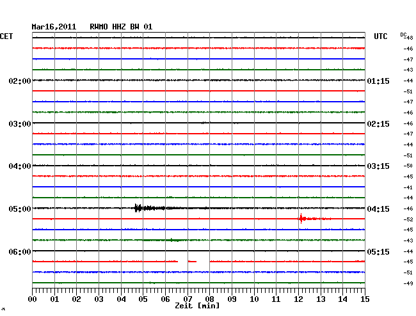Viewport: 416px width, 316px height.
Task: Click the 07 minute axis tick label
Action: click(188, 299)
